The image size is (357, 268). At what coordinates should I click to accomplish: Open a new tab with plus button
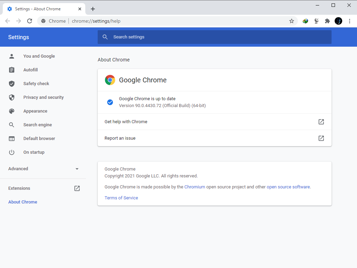tap(93, 9)
